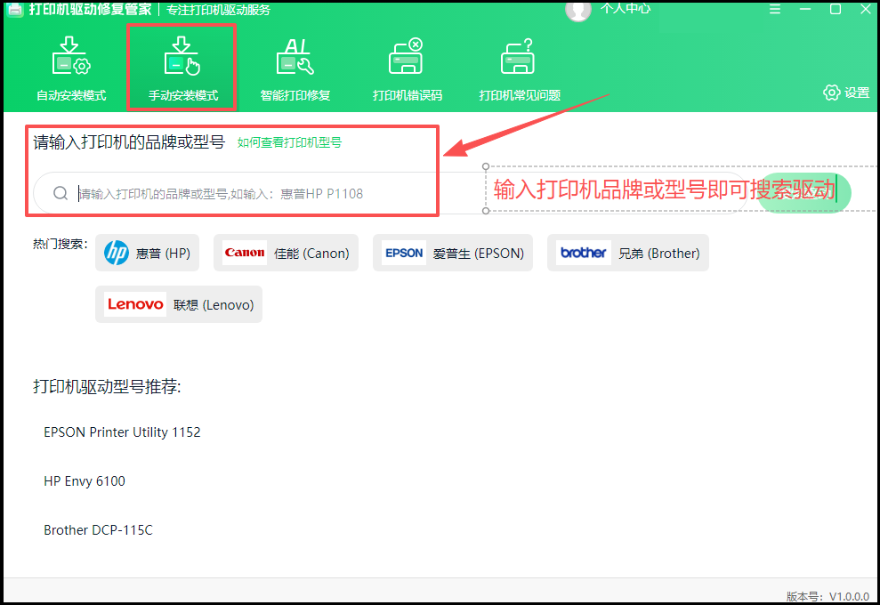Select the Manual install mode (手动安装模式) tab
880x605 pixels.
(x=182, y=69)
